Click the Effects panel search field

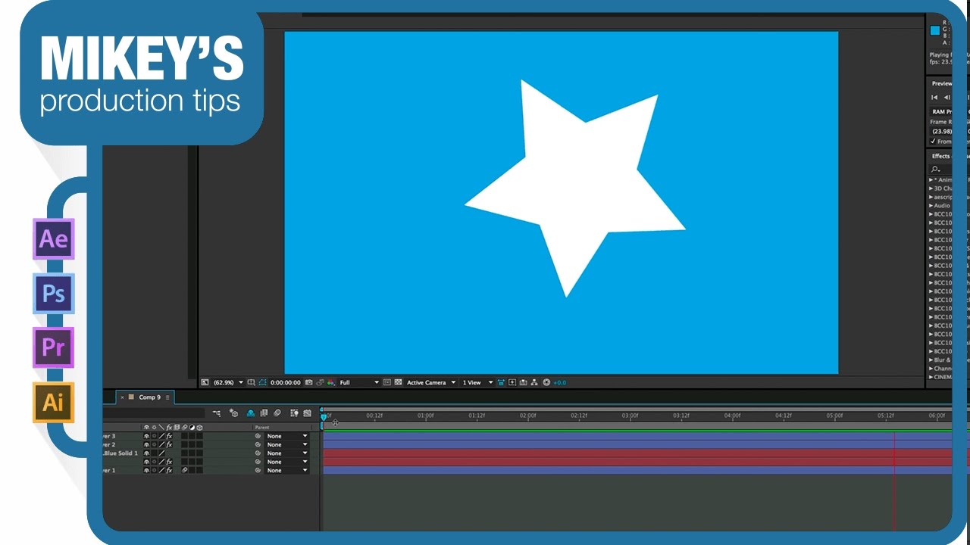941,168
